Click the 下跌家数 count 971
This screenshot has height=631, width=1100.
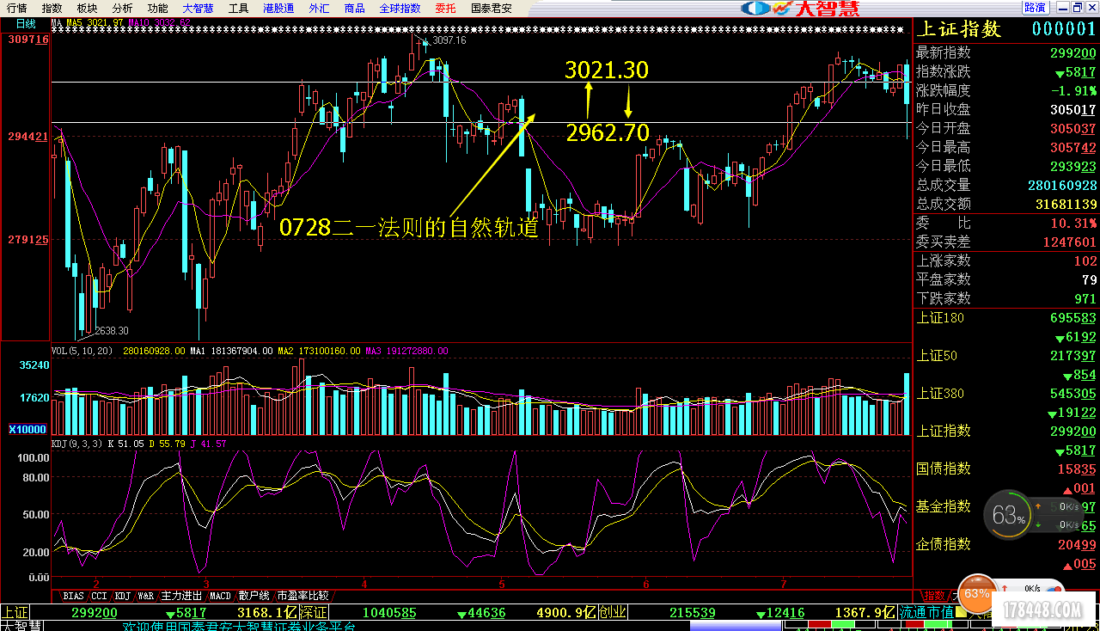1085,298
